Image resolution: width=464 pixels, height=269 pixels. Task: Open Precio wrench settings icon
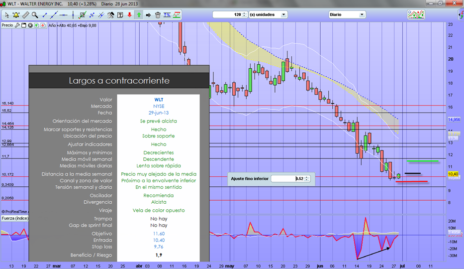tap(17, 25)
